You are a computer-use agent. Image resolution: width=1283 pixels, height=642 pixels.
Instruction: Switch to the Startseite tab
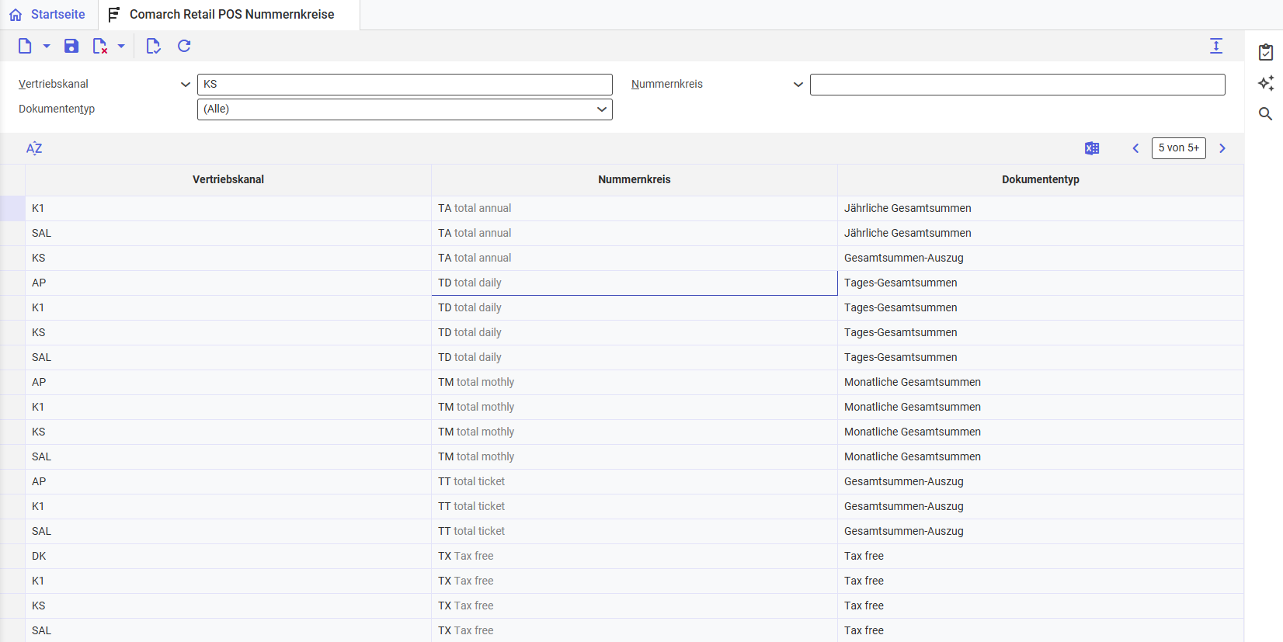pyautogui.click(x=48, y=15)
